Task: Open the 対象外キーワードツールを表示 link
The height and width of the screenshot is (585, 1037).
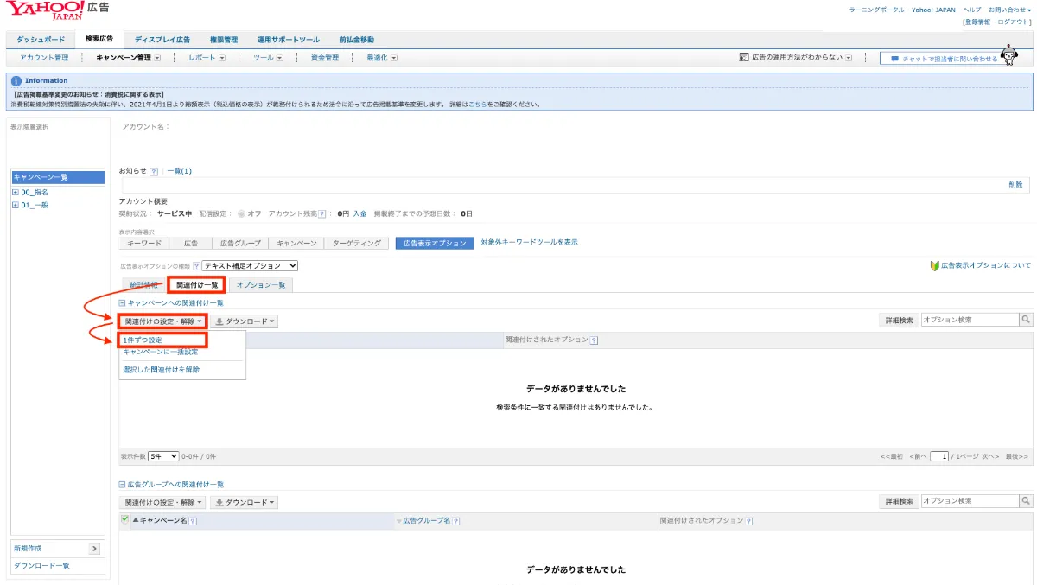Action: point(529,243)
